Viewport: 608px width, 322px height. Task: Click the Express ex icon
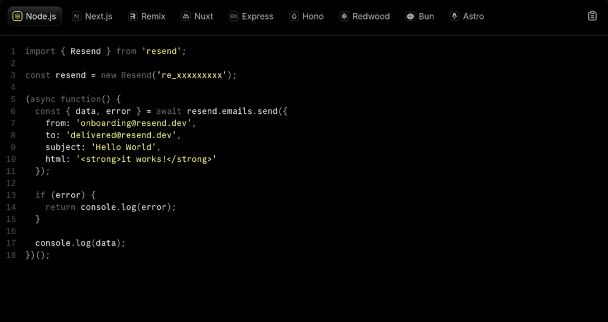(x=233, y=16)
